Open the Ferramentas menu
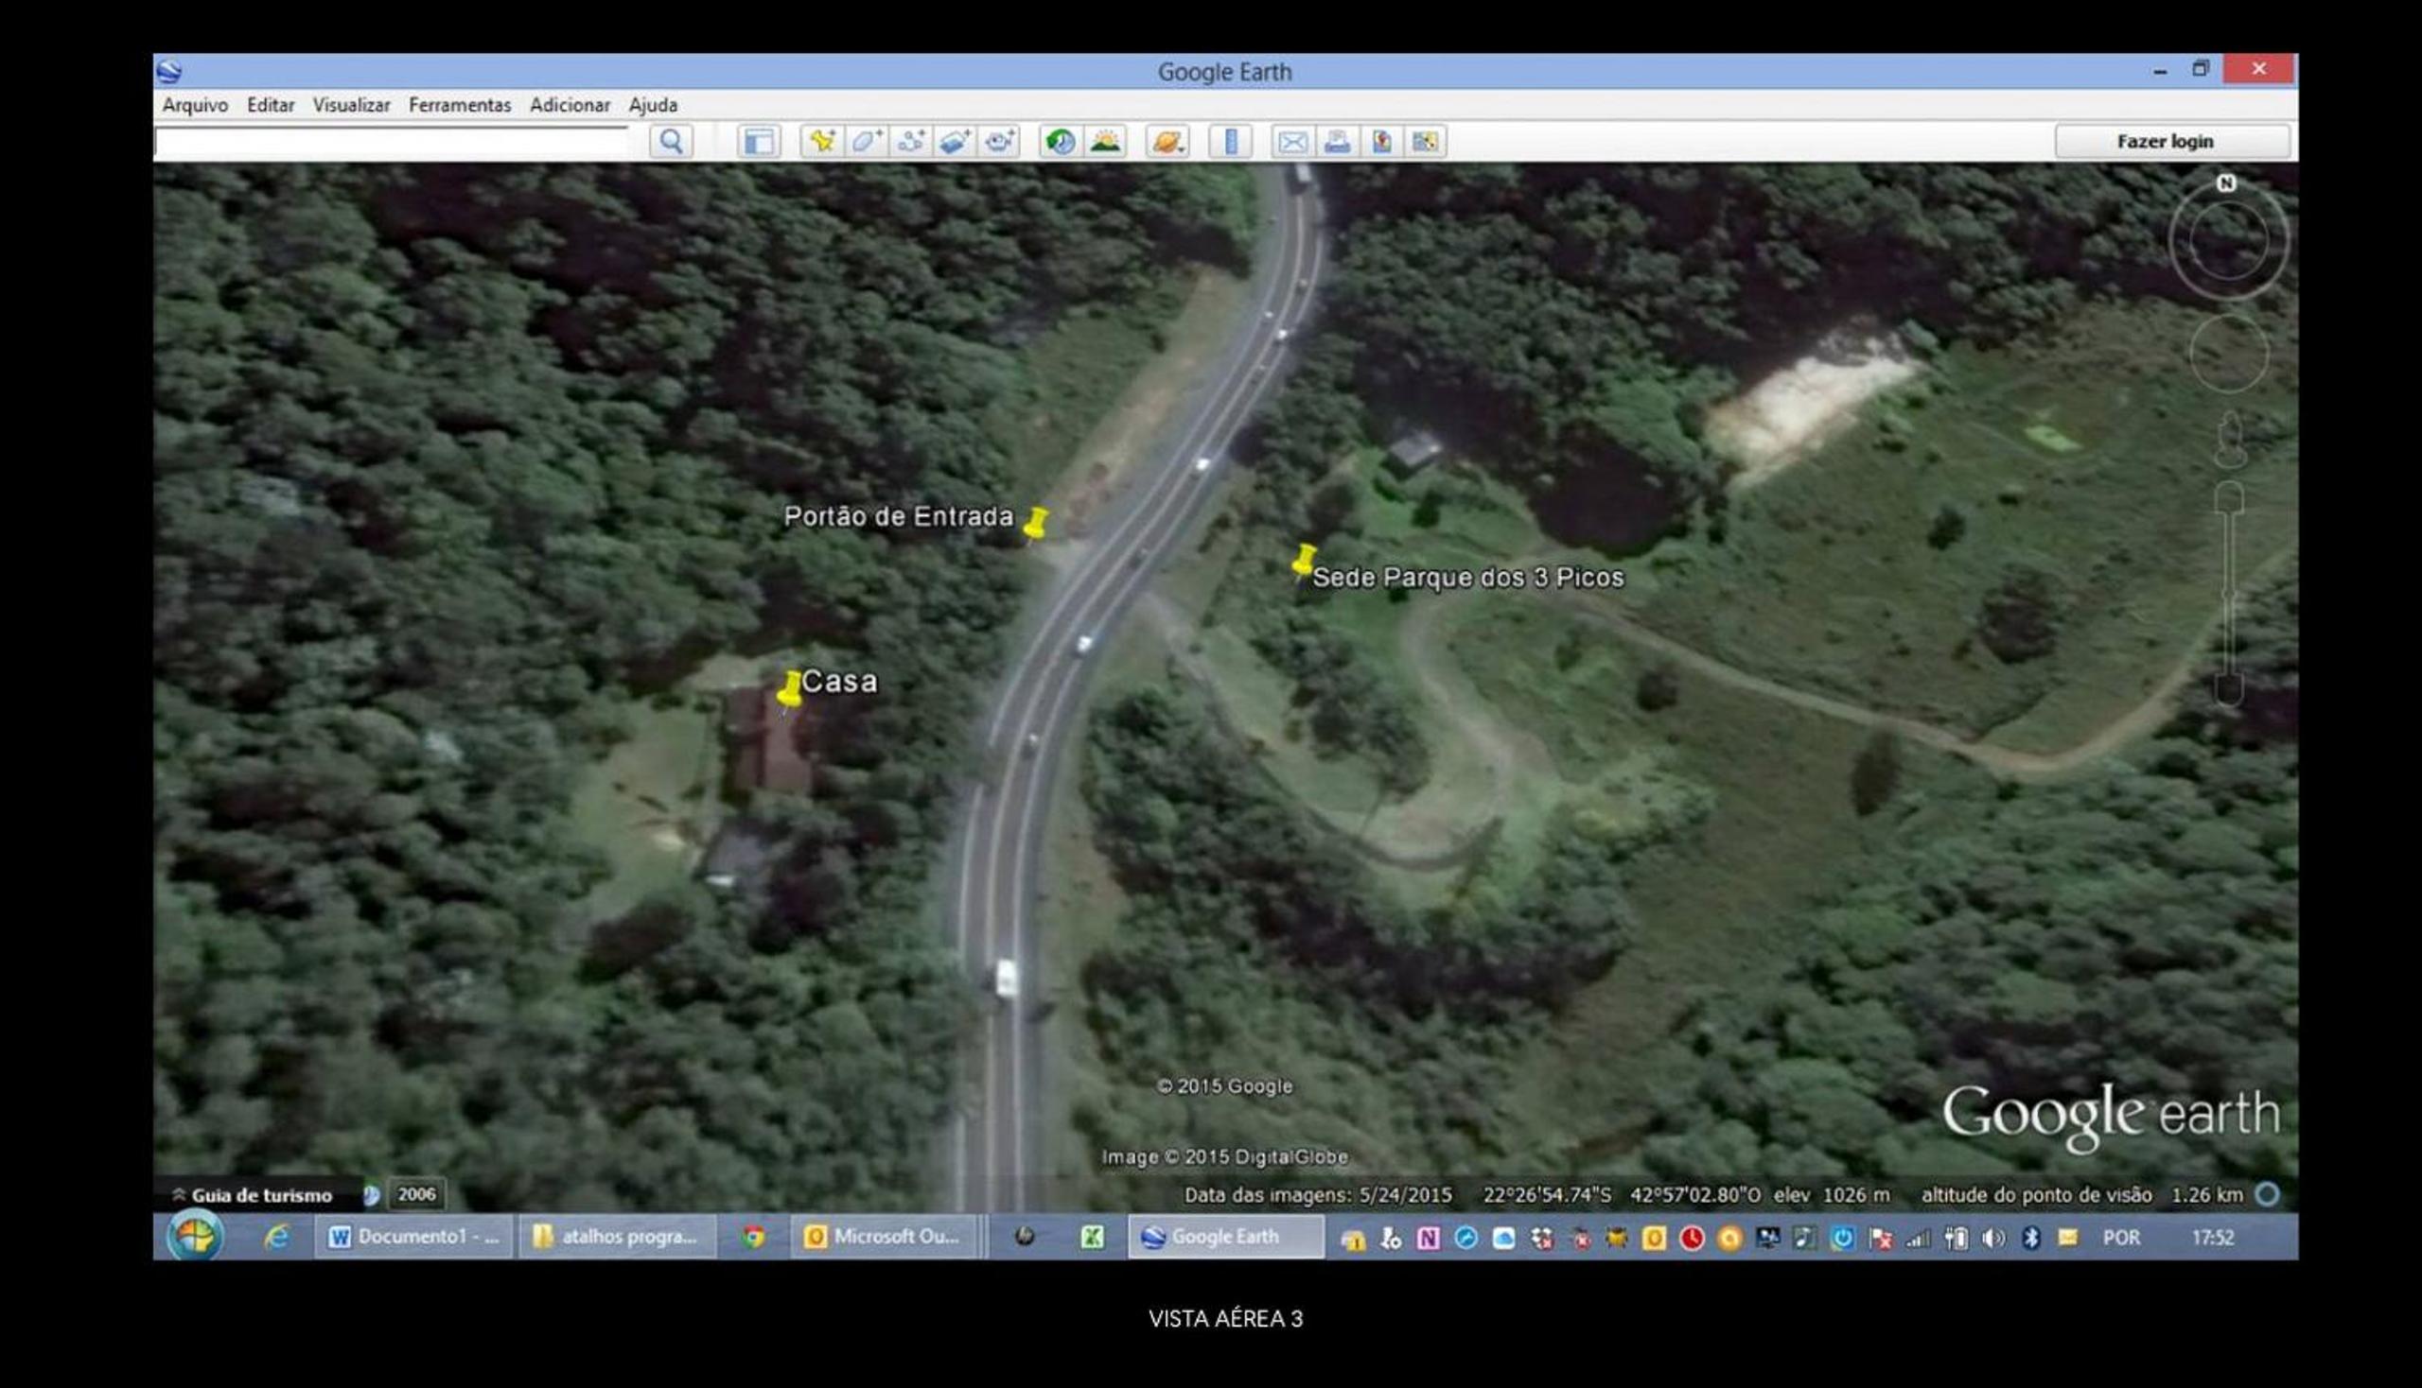Viewport: 2422px width, 1388px height. (460, 105)
